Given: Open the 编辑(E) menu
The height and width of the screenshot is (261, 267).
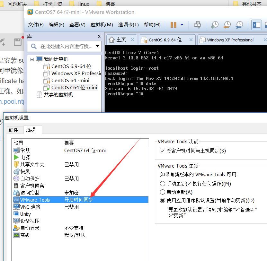Looking at the screenshot, I should point(56,25).
